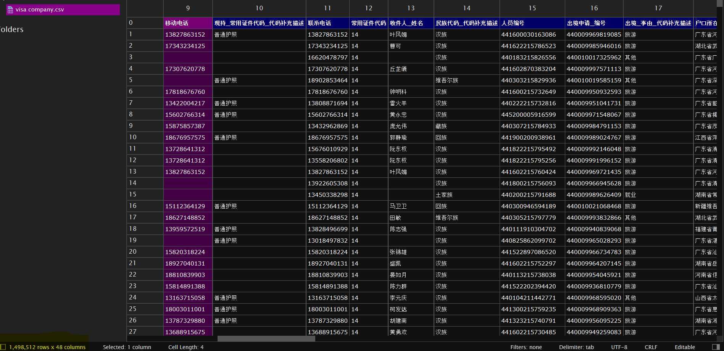Select row number 0
The height and width of the screenshot is (351, 724).
145,23
